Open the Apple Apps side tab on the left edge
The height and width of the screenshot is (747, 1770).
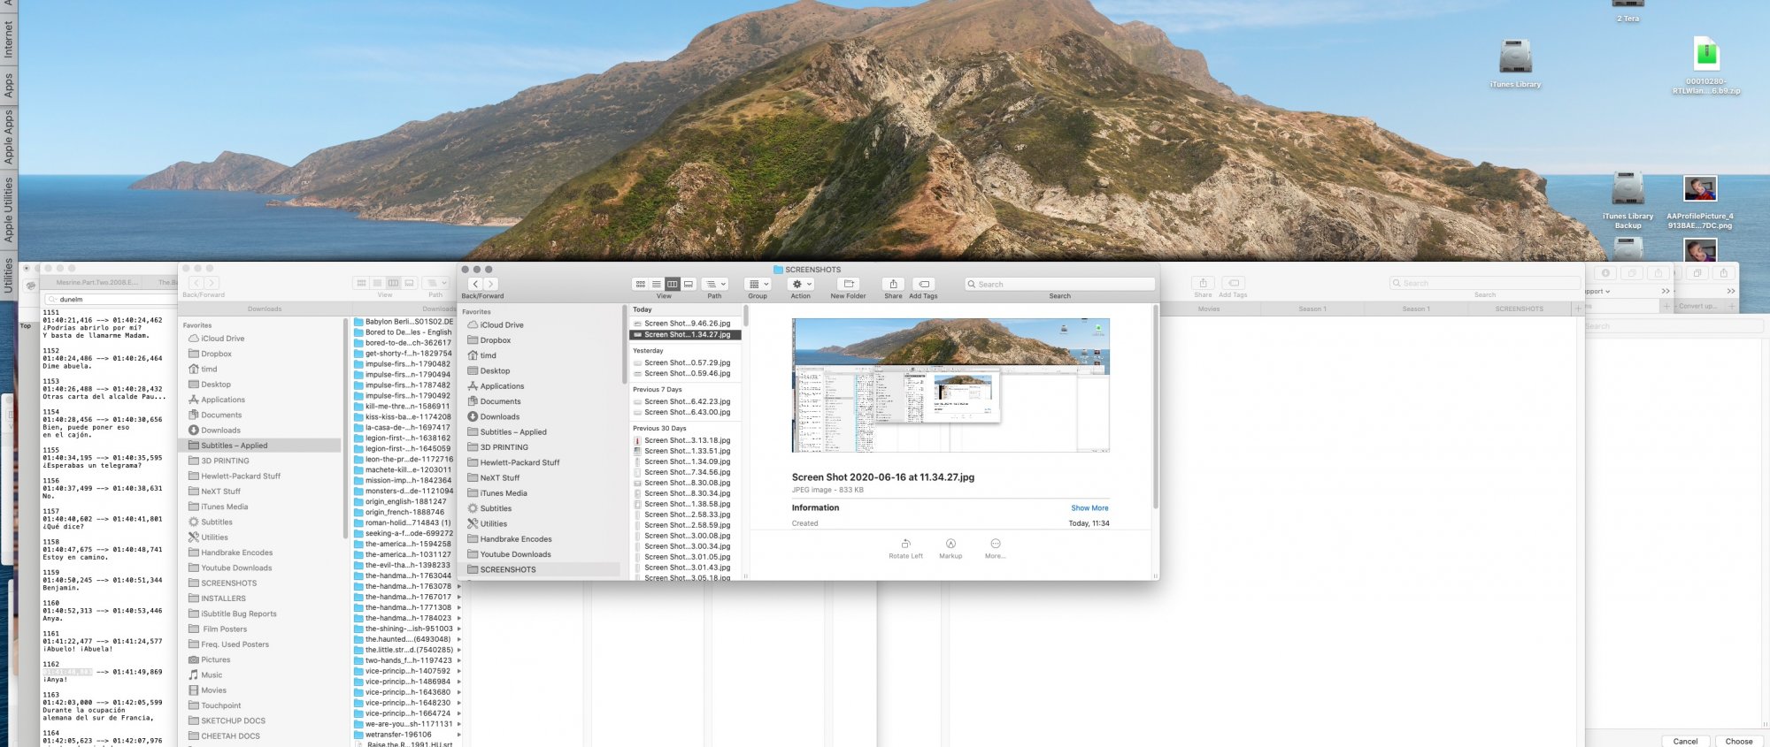coord(9,135)
